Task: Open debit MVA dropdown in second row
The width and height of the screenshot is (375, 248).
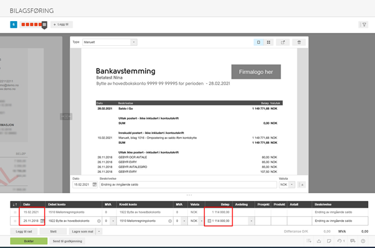Action: tap(113, 221)
